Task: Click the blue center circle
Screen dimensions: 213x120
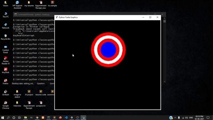Action: click(x=108, y=50)
